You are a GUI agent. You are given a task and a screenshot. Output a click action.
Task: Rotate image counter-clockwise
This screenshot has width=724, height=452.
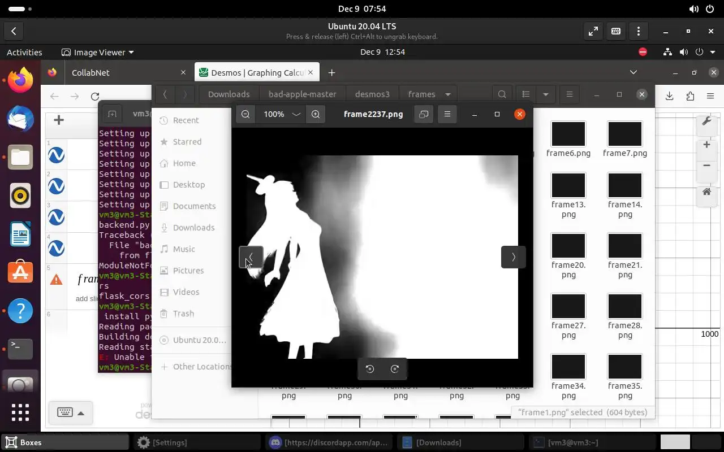370,369
